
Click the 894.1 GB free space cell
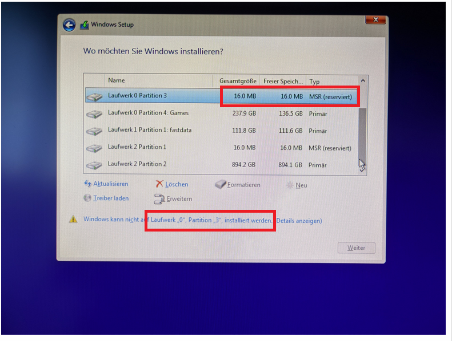coord(290,165)
